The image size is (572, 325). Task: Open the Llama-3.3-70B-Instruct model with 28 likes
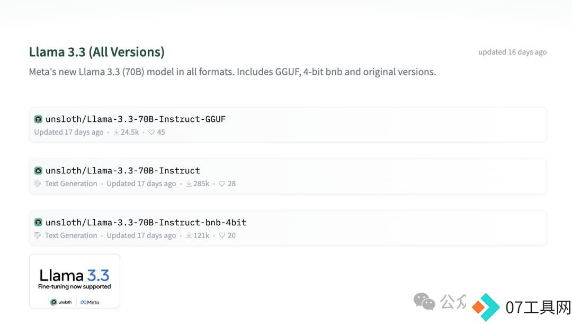click(x=122, y=171)
